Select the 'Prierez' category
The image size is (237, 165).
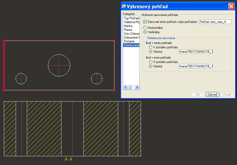pos(131,30)
